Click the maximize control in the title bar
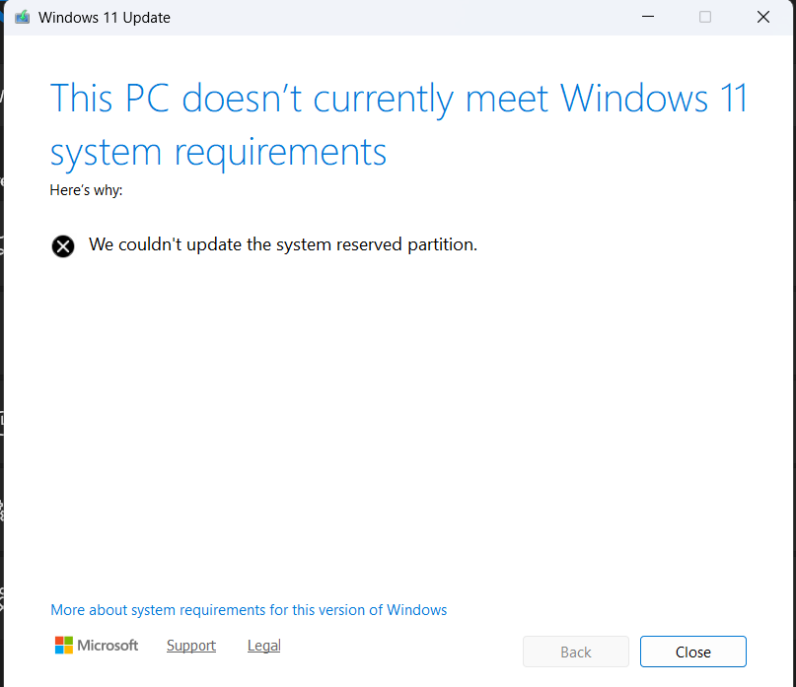The height and width of the screenshot is (687, 796). [x=704, y=17]
